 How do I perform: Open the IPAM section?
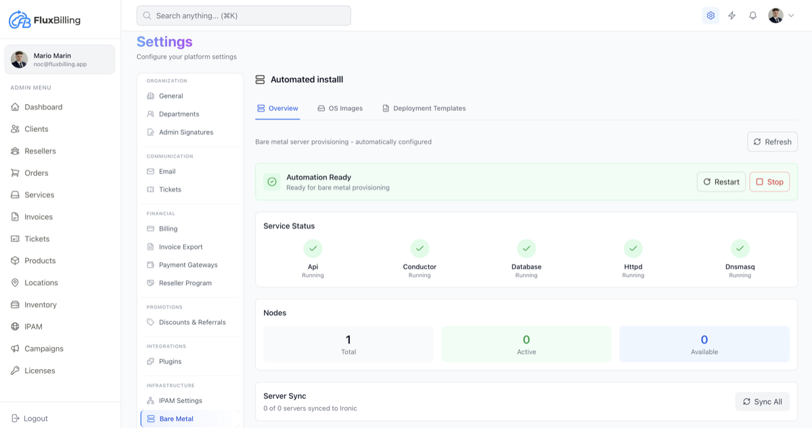pos(32,326)
